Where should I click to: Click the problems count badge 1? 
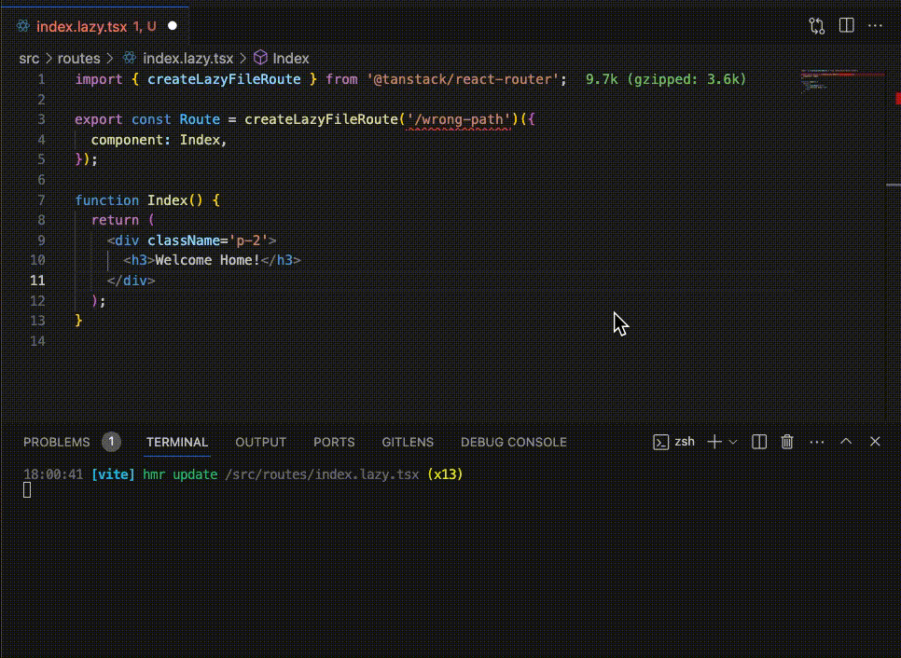pos(112,442)
